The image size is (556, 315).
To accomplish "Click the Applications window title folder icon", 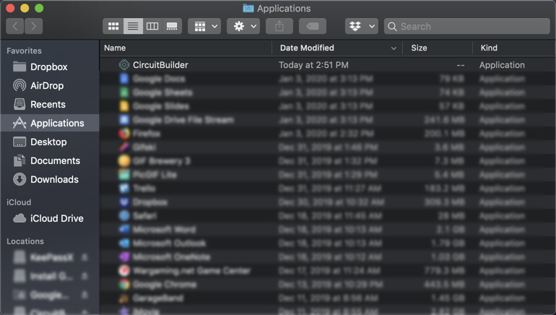I will [248, 8].
